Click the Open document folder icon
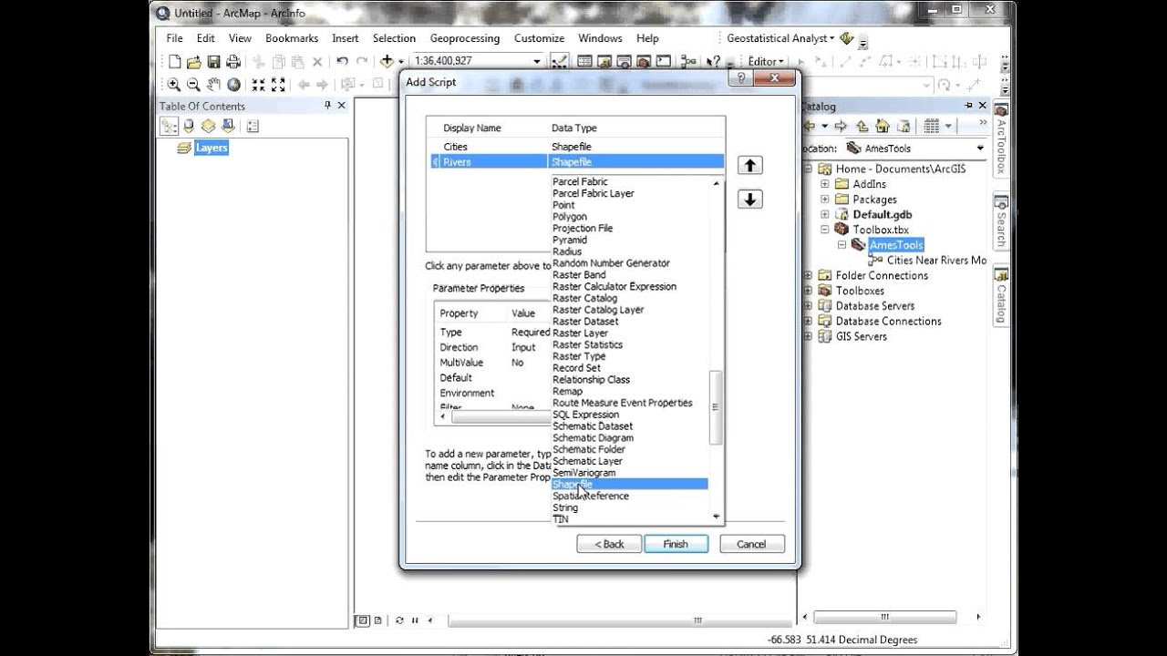This screenshot has width=1167, height=656. pos(193,62)
